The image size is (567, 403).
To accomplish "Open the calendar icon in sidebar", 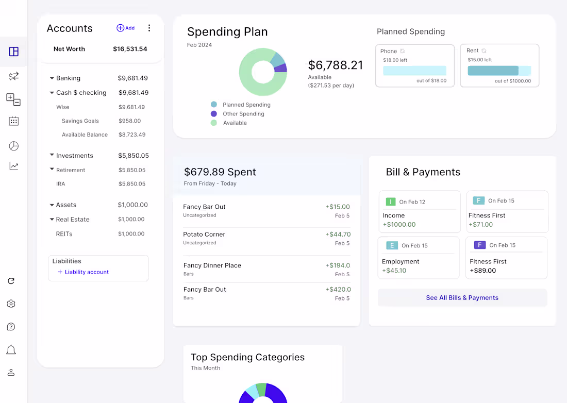I will [x=14, y=121].
